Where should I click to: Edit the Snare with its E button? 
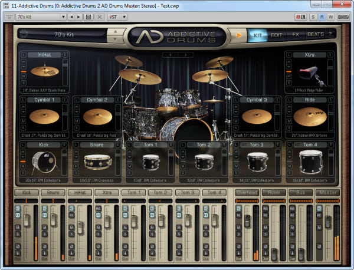point(117,145)
